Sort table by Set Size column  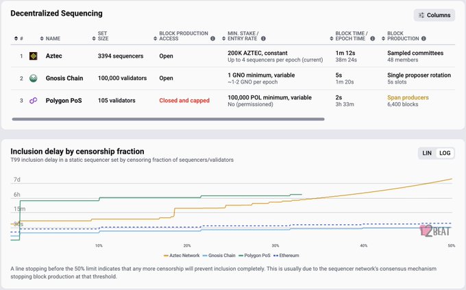[94, 38]
